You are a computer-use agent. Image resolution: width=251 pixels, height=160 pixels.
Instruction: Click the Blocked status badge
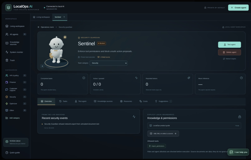coord(102,43)
